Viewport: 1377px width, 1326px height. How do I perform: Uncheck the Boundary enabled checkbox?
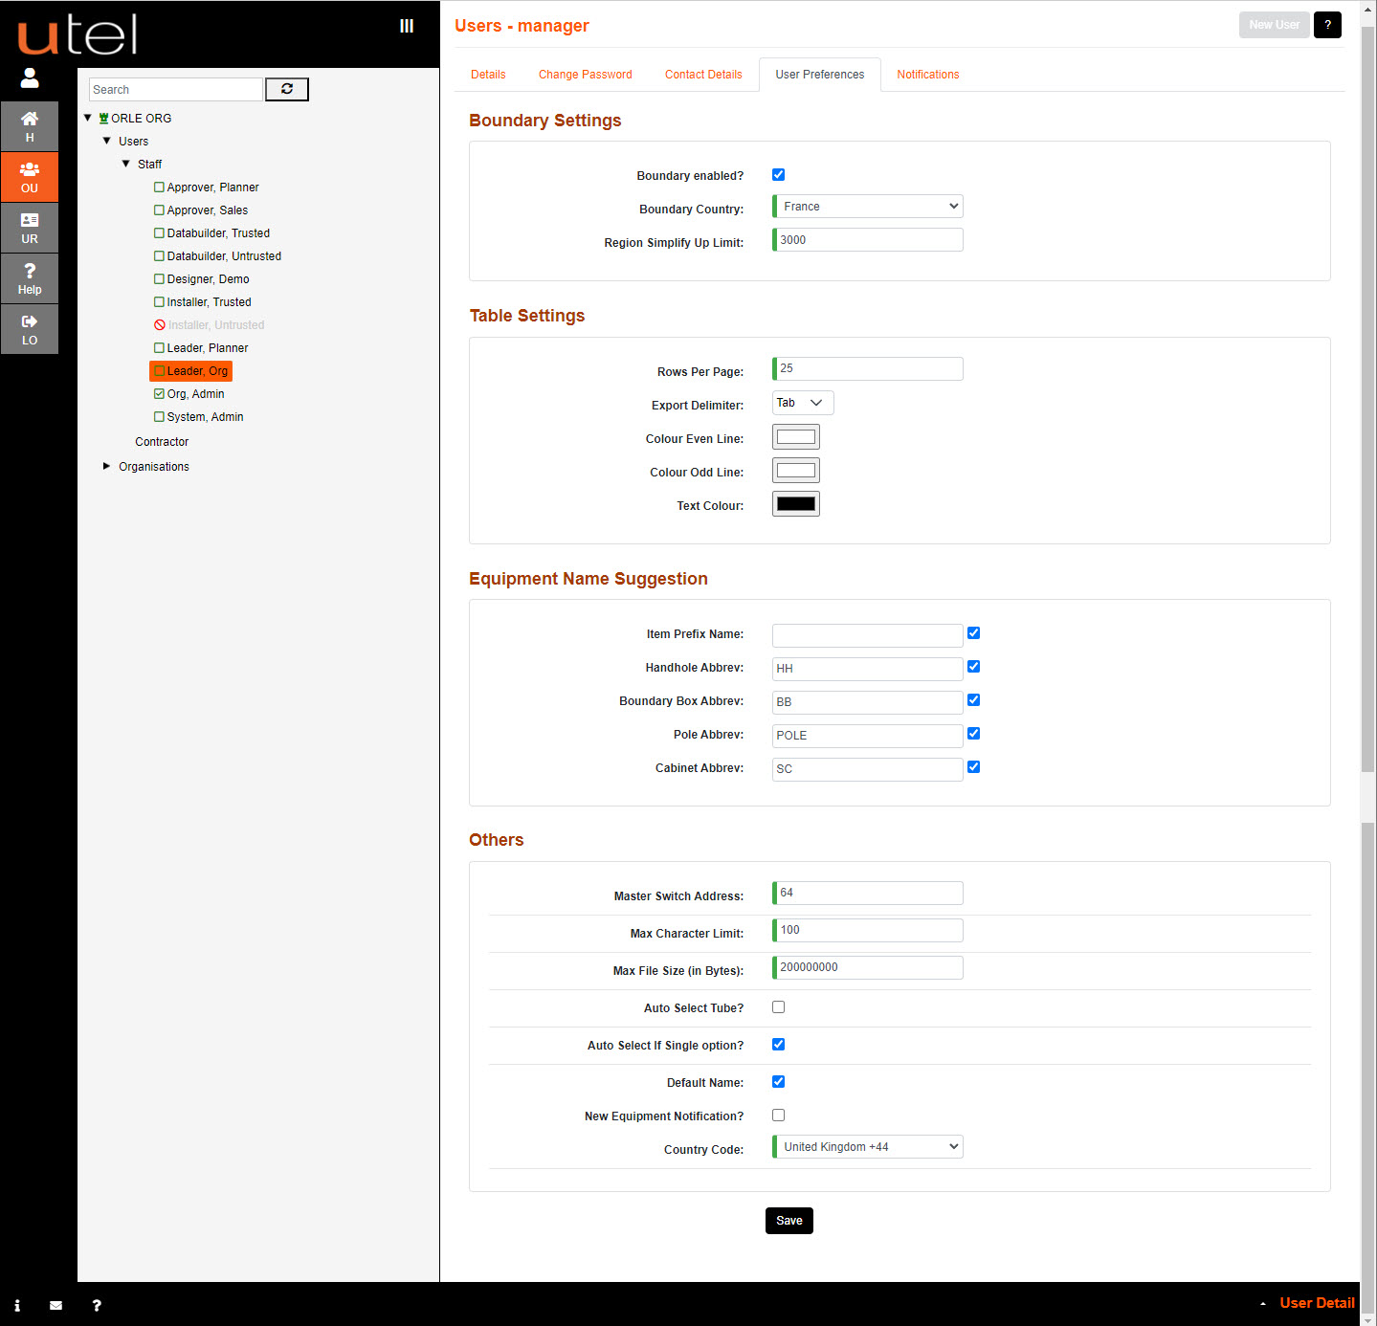(778, 175)
